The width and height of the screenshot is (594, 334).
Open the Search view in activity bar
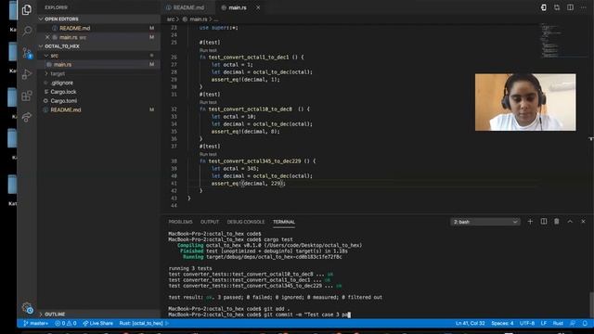click(27, 31)
